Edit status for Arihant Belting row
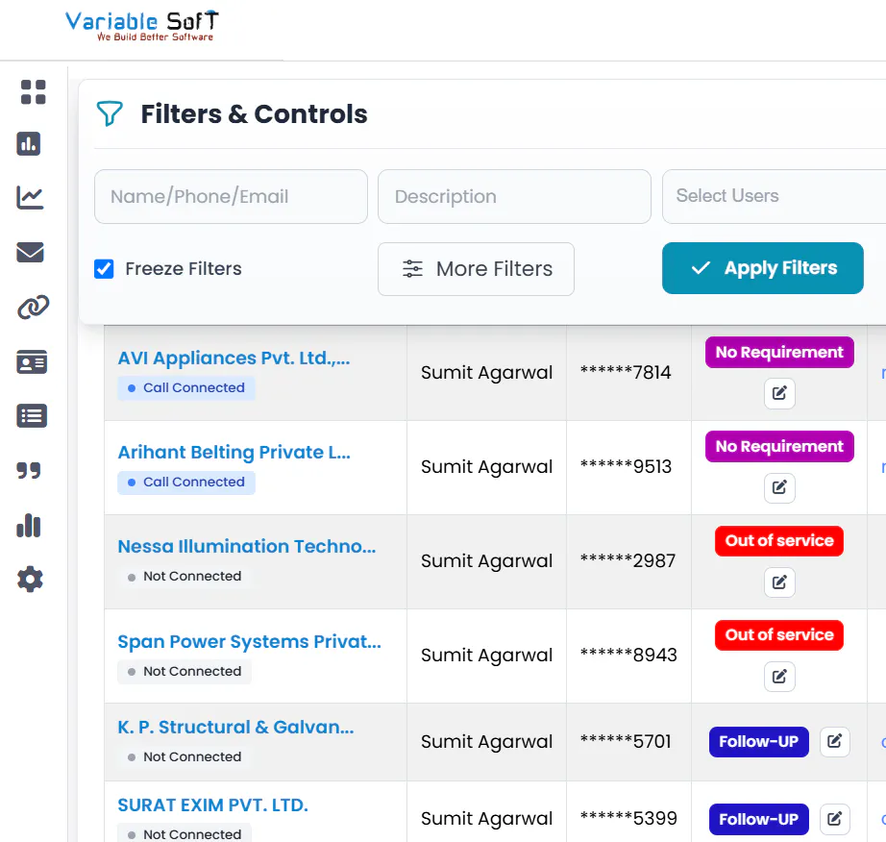This screenshot has height=842, width=886. [779, 487]
